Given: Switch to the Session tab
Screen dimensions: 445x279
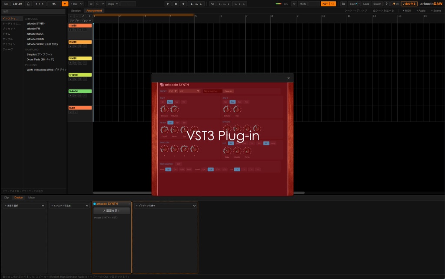Looking at the screenshot, I should click(x=76, y=10).
